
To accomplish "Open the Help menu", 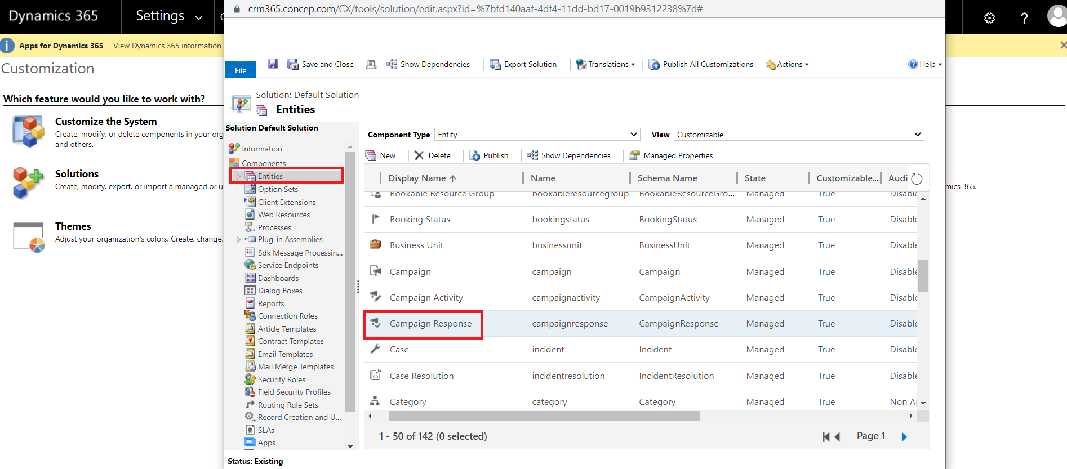I will 925,64.
